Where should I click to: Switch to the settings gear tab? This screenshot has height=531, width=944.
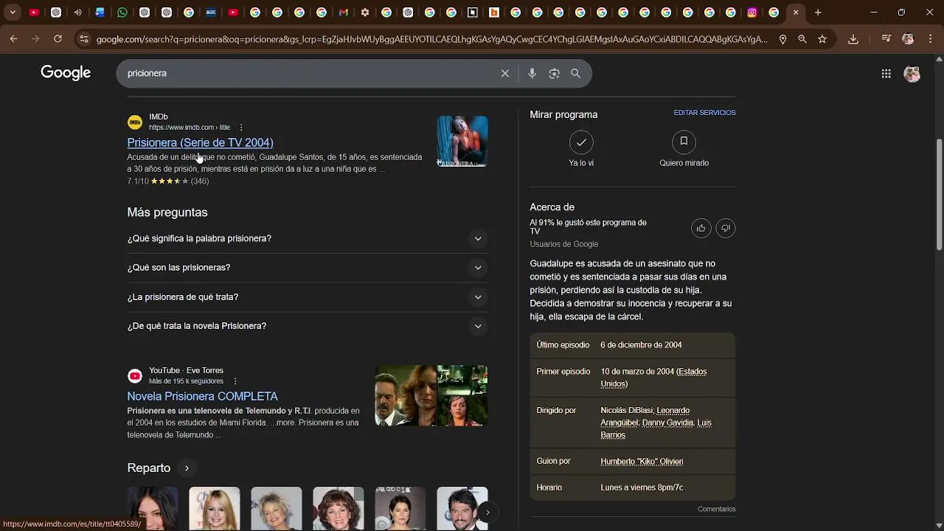pos(365,13)
